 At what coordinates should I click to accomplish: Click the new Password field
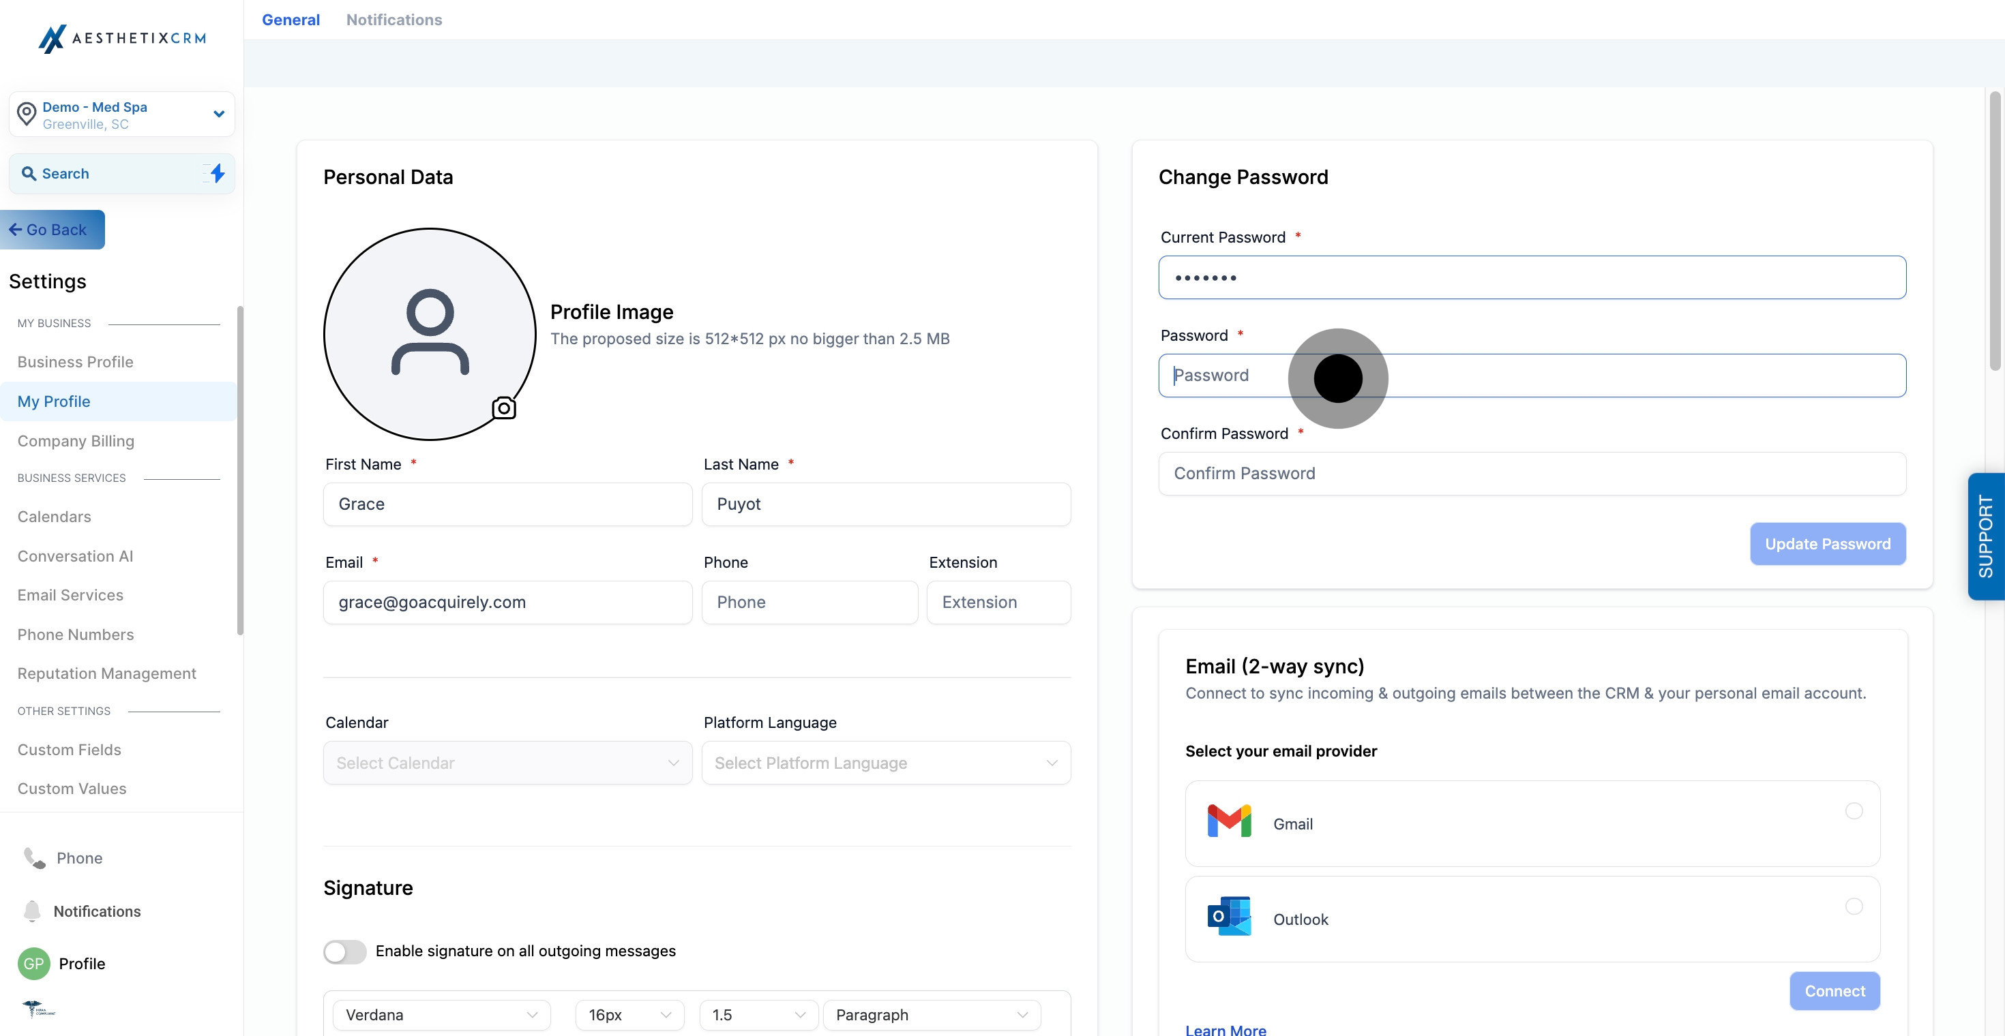coord(1532,376)
